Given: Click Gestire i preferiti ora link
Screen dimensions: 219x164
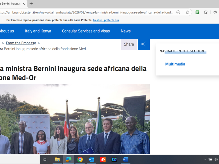Looking at the screenshot, I should [106, 20].
